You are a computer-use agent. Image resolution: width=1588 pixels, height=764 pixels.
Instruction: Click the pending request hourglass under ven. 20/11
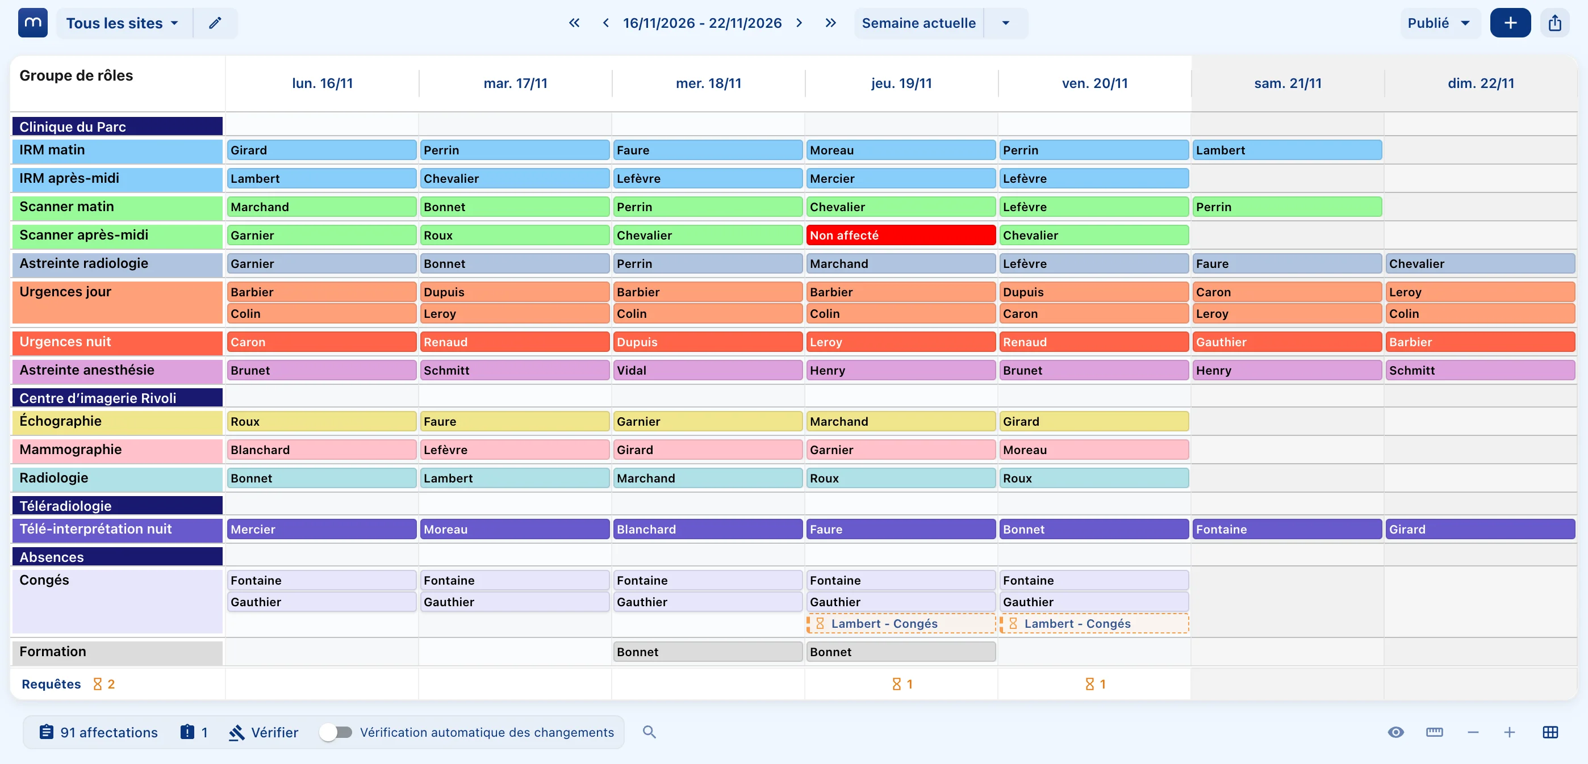pos(1095,684)
